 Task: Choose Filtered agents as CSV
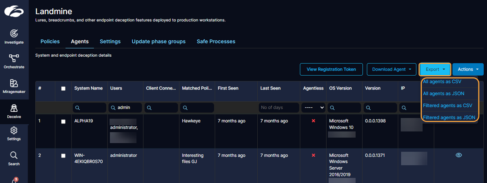point(447,105)
